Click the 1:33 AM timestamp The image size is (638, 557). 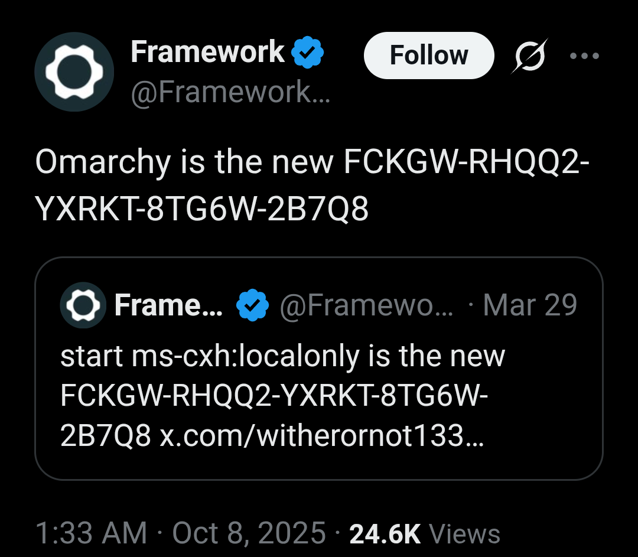[x=91, y=533]
